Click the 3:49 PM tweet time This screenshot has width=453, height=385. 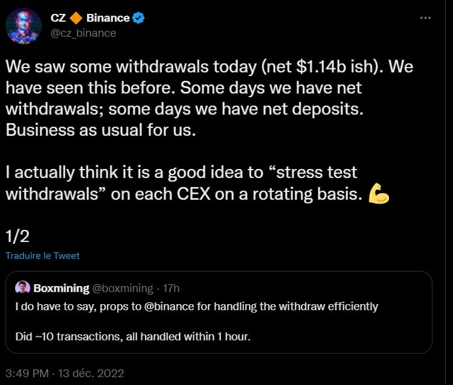coord(28,373)
